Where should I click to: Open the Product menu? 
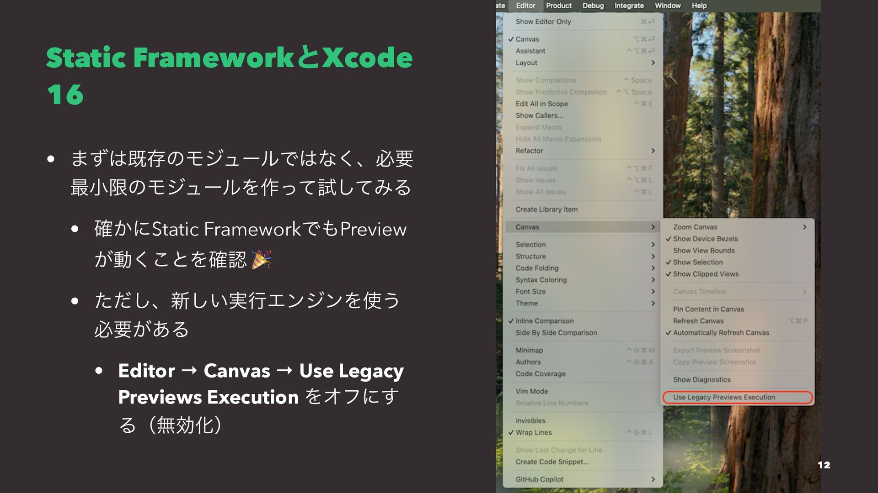(559, 5)
